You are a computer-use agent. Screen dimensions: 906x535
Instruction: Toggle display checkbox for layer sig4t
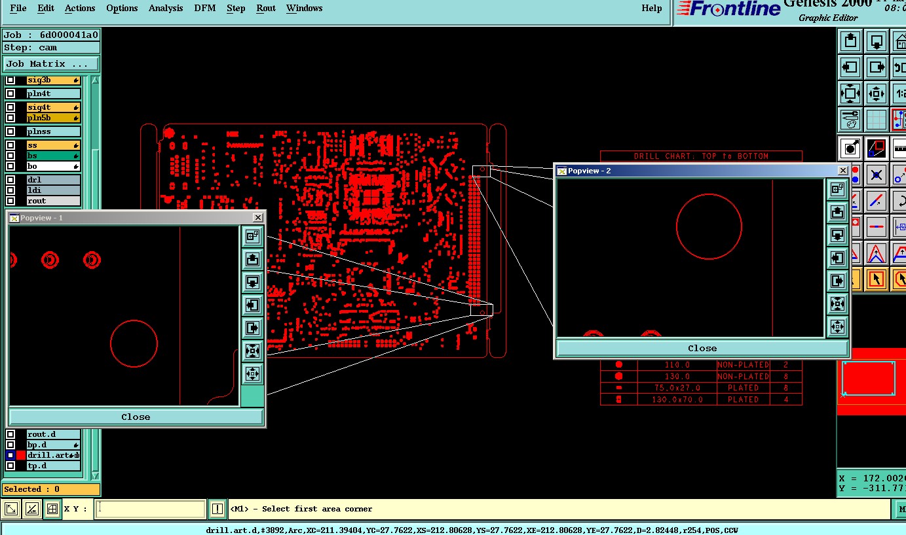tap(10, 107)
